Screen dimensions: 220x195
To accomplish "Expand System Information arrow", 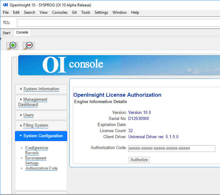I will coord(21,89).
